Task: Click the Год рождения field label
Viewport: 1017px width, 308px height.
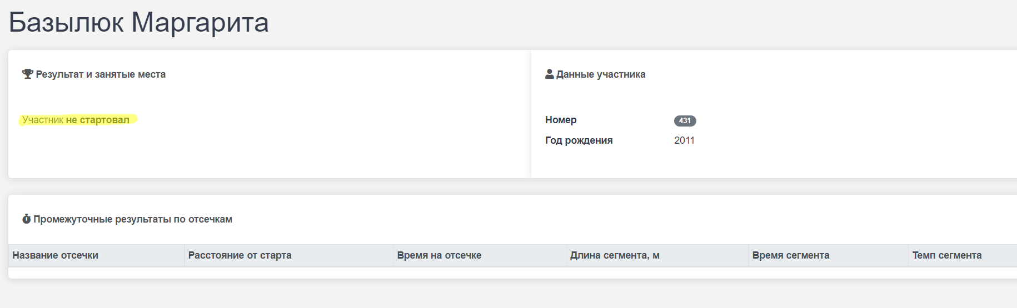Action: (x=579, y=140)
